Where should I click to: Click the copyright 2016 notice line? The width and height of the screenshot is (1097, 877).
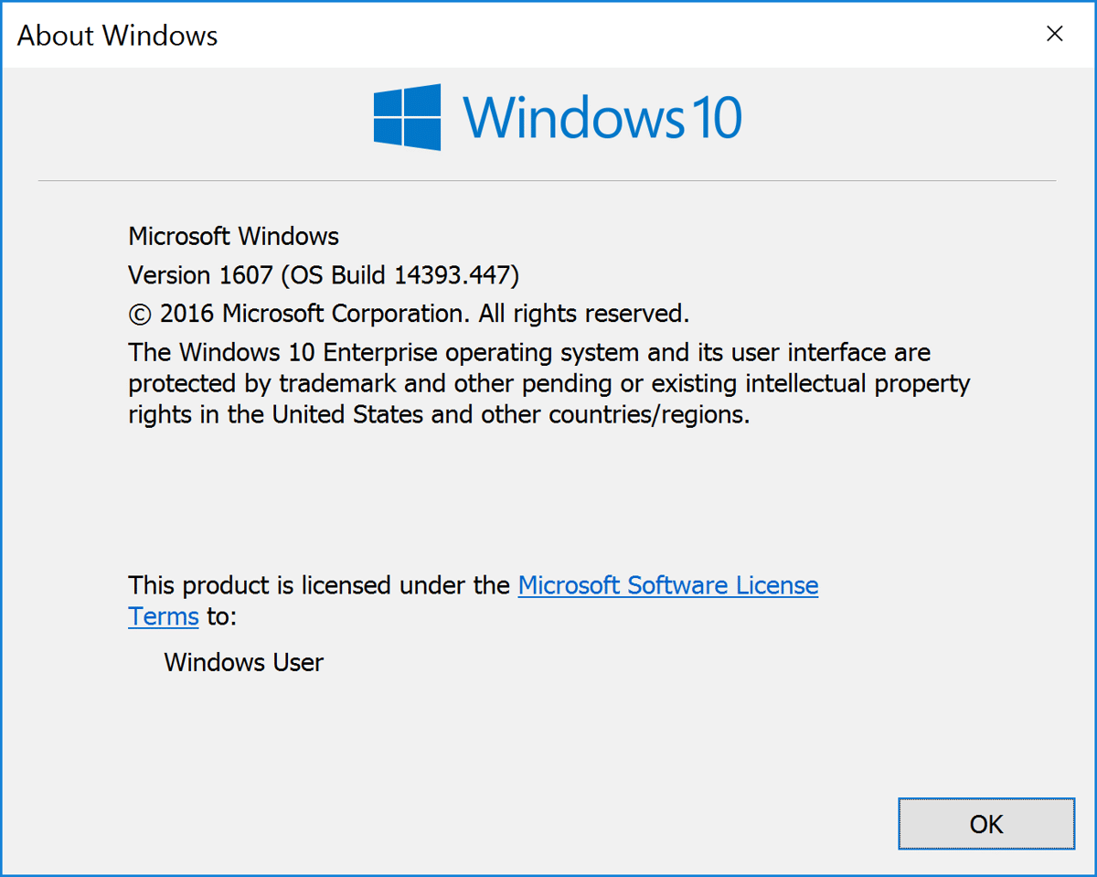click(409, 314)
